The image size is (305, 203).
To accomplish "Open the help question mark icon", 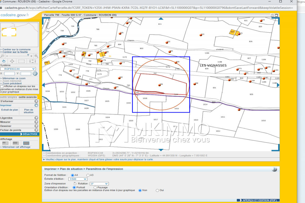I will tap(274, 170).
